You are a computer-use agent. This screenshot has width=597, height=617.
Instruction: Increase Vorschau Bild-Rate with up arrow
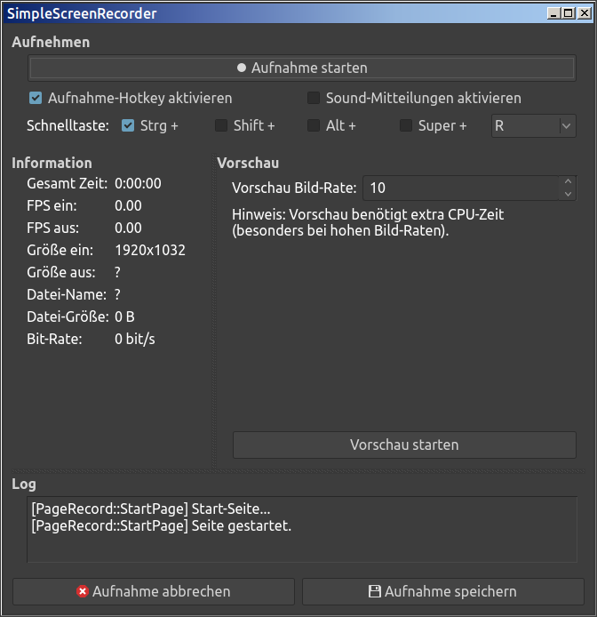coord(568,181)
